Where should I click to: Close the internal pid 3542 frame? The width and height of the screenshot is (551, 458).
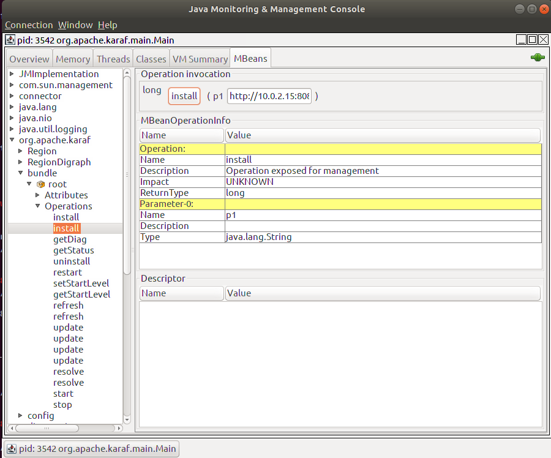543,39
